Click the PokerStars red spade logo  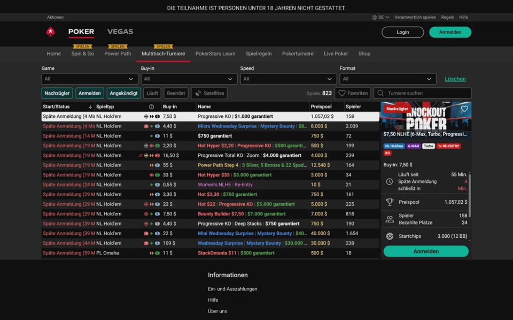pyautogui.click(x=50, y=31)
